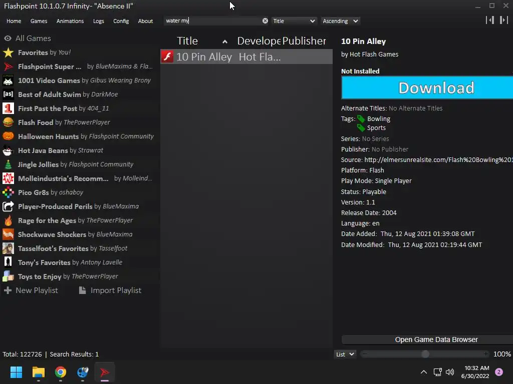
Task: Show hidden system tray icons chevron
Action: point(424,372)
